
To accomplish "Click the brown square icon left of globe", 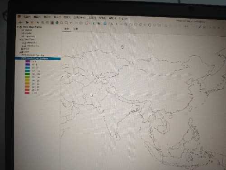I will point(52,23).
